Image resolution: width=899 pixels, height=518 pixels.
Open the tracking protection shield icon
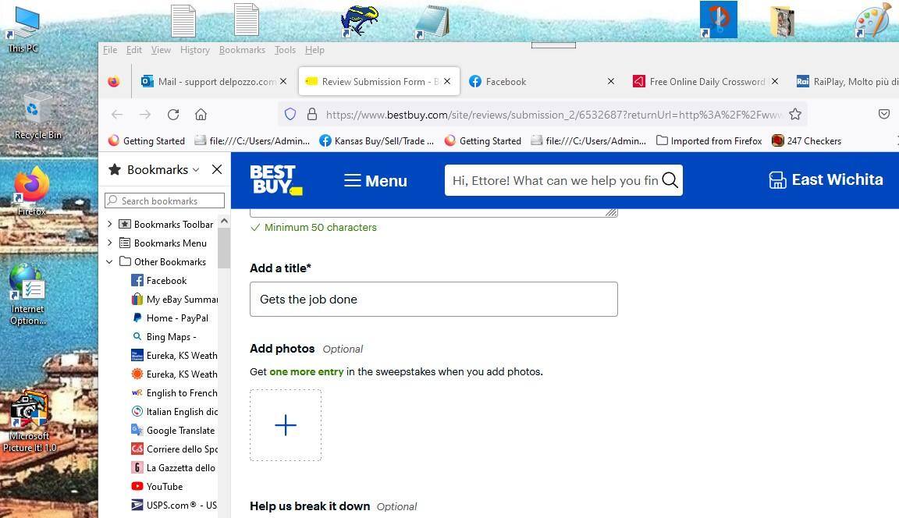[290, 115]
